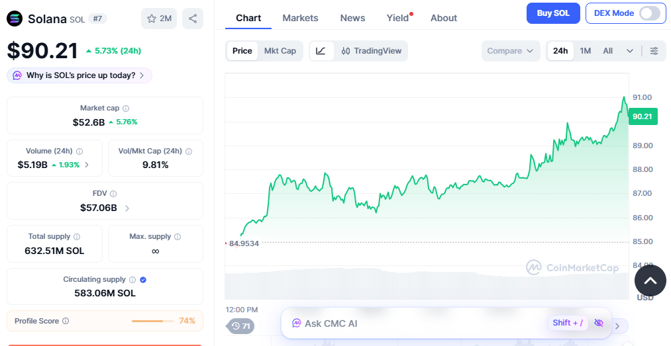The width and height of the screenshot is (671, 346).
Task: Show Volume (24h) info icon
Action: [x=79, y=151]
